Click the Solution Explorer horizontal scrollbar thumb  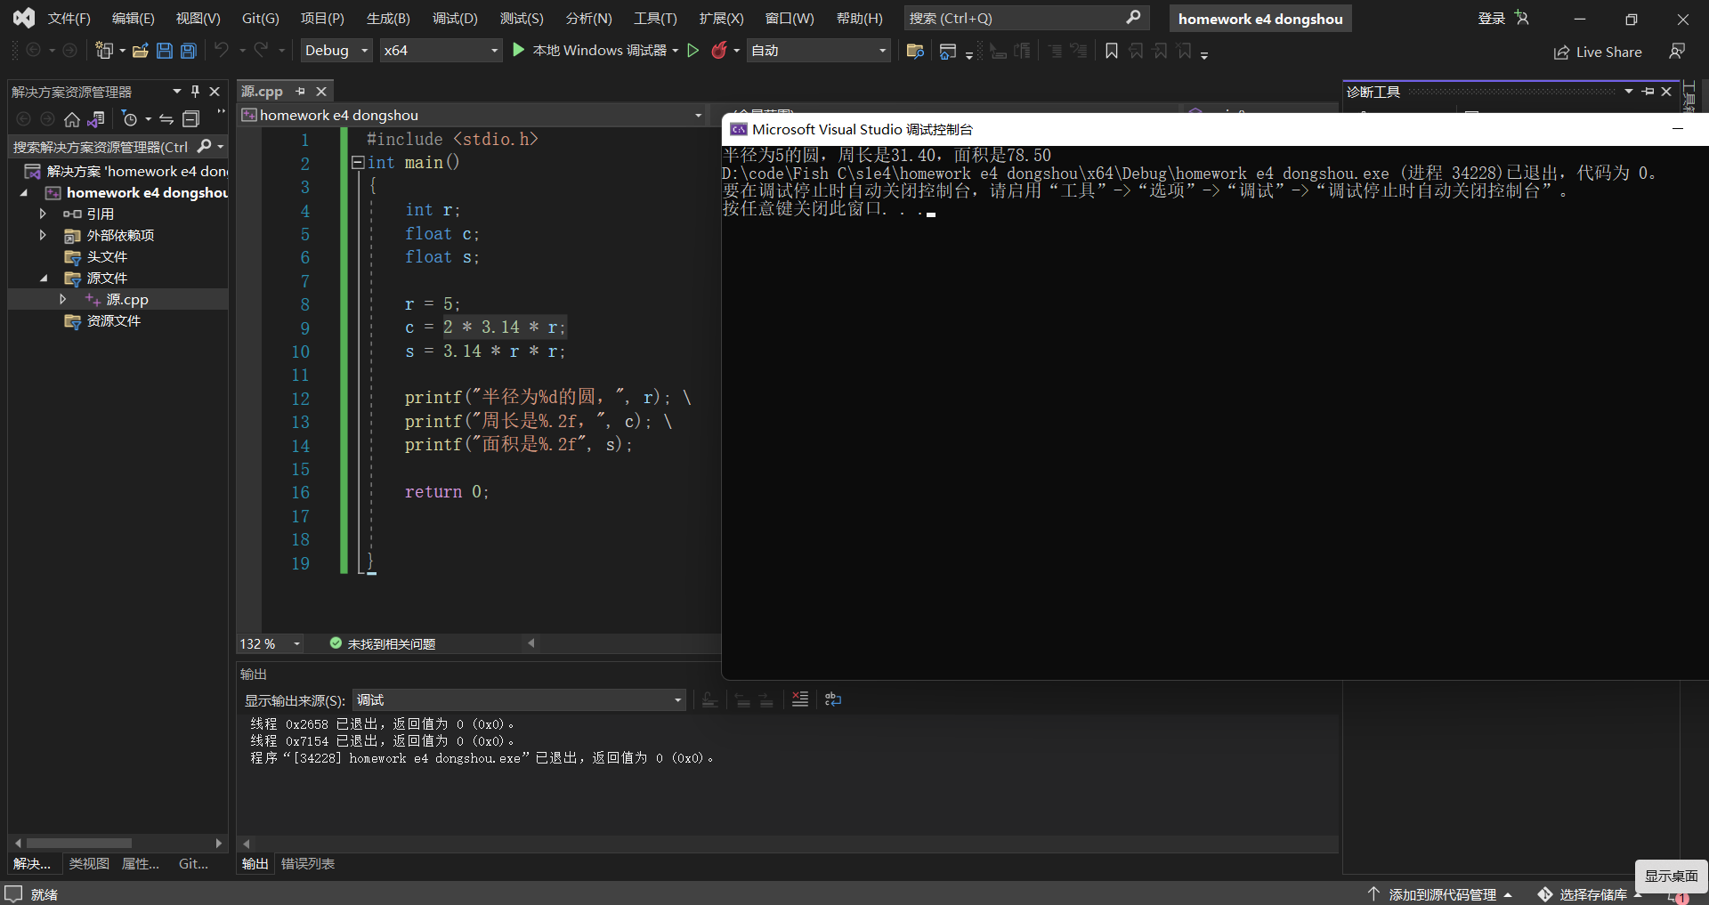pos(79,843)
